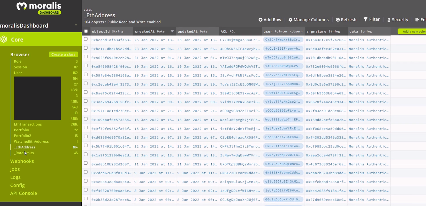Check the row 0x8ae75c02f4422cc checkbox
Viewport: 426px width, 206px height.
[x=86, y=92]
